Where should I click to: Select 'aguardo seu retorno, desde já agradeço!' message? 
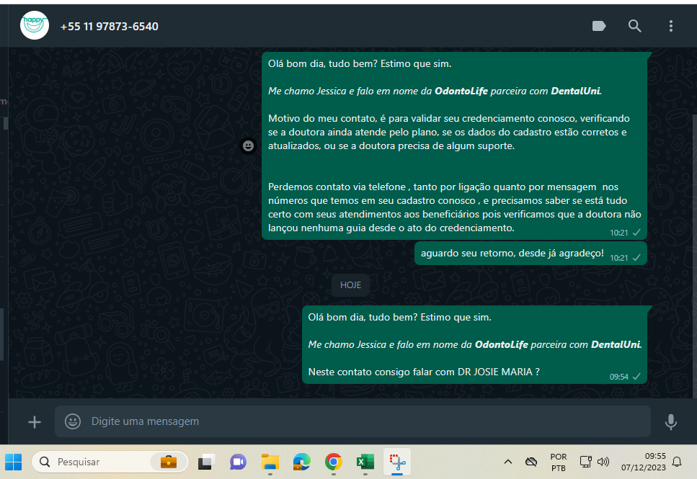coord(530,254)
